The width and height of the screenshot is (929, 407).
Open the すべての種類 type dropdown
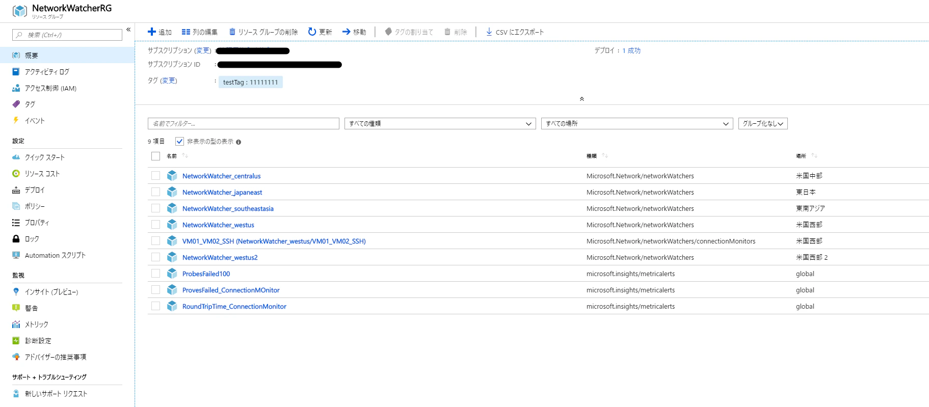click(x=440, y=124)
